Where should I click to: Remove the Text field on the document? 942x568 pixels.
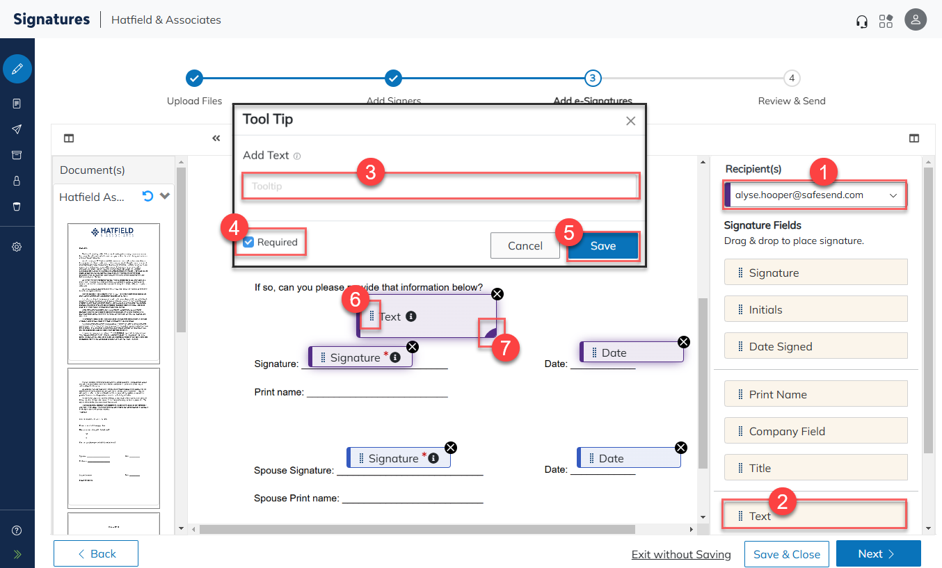coord(497,293)
